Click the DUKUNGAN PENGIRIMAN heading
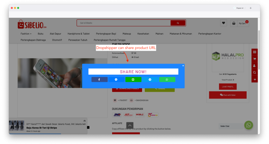The height and width of the screenshot is (144, 269). point(127,109)
